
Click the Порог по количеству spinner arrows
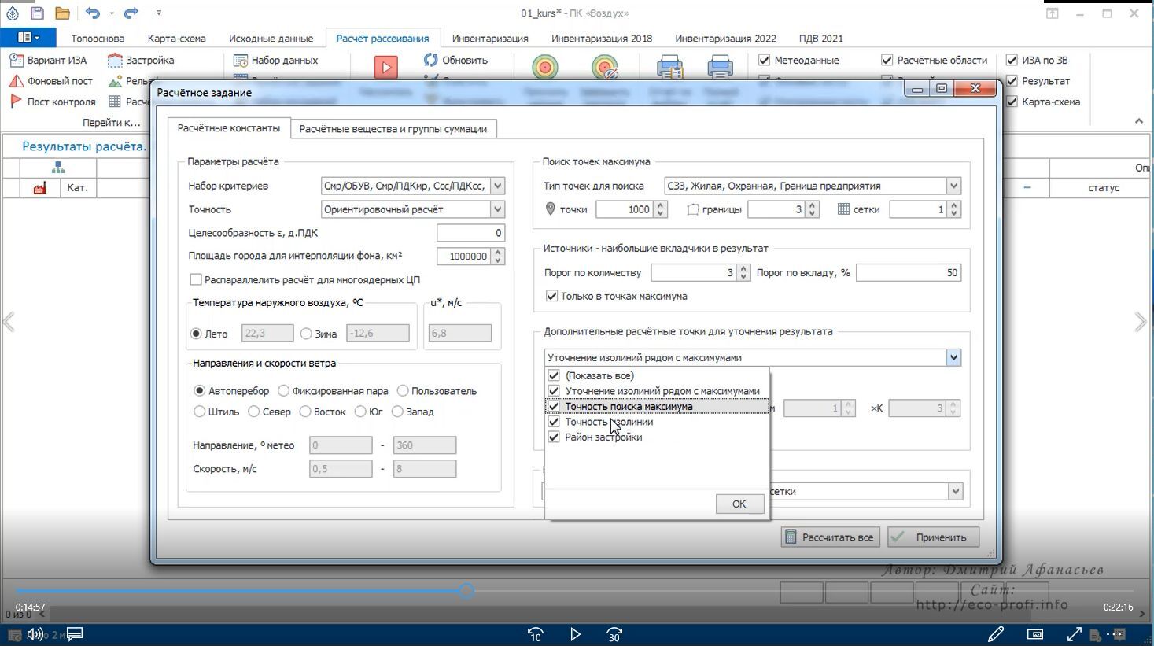click(x=743, y=272)
